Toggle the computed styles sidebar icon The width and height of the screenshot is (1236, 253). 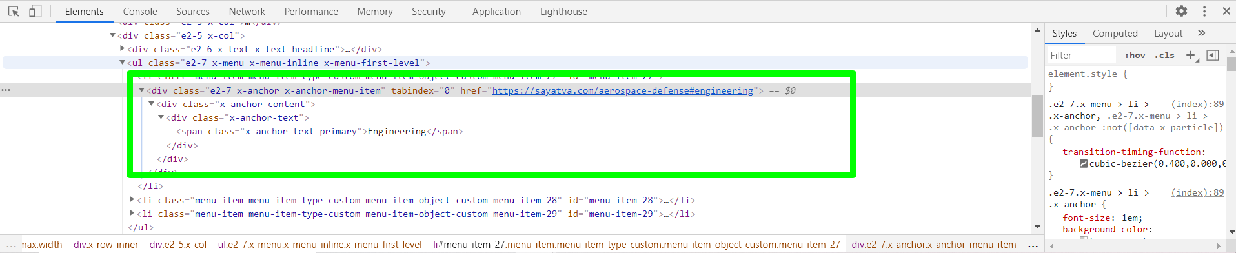[x=1213, y=55]
